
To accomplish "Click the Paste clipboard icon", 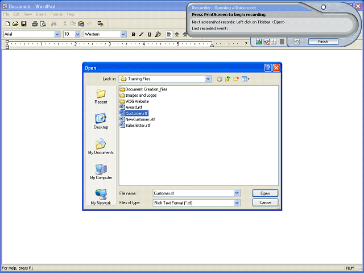I will pos(81,24).
